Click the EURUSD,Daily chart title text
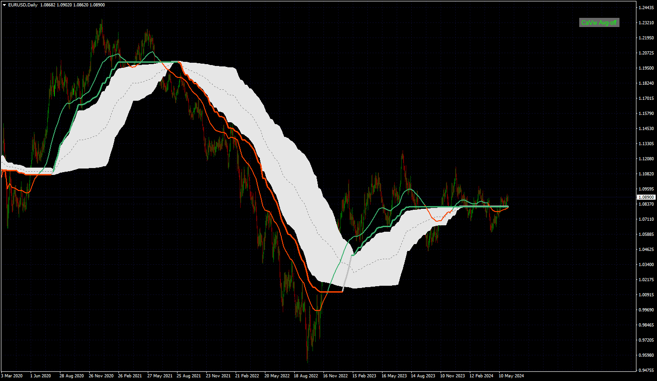 coord(23,5)
